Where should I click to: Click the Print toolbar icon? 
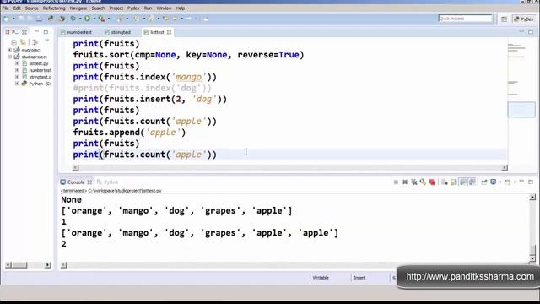point(40,19)
